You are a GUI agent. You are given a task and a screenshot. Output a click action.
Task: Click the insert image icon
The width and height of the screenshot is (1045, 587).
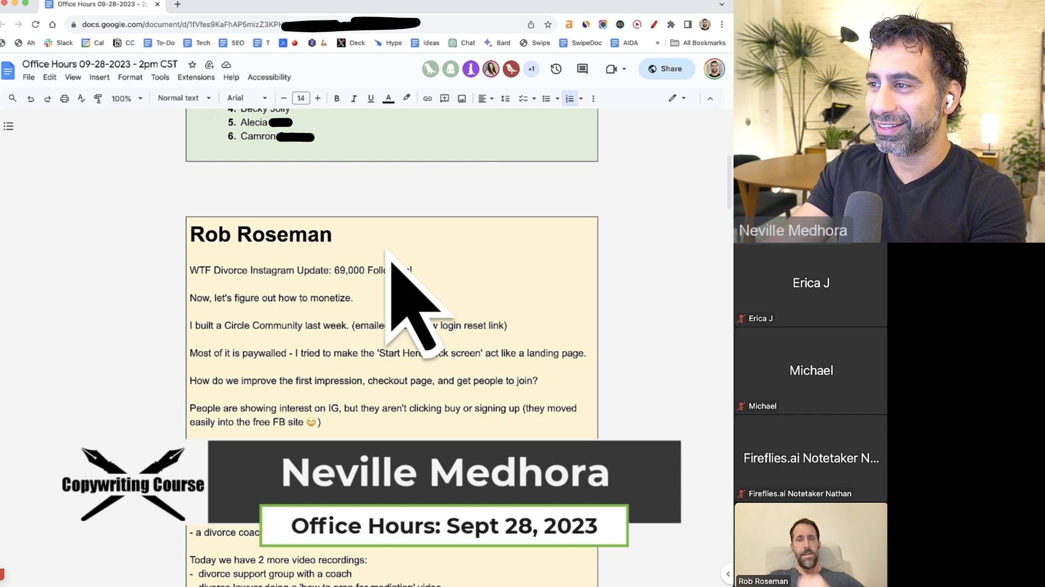coord(462,99)
